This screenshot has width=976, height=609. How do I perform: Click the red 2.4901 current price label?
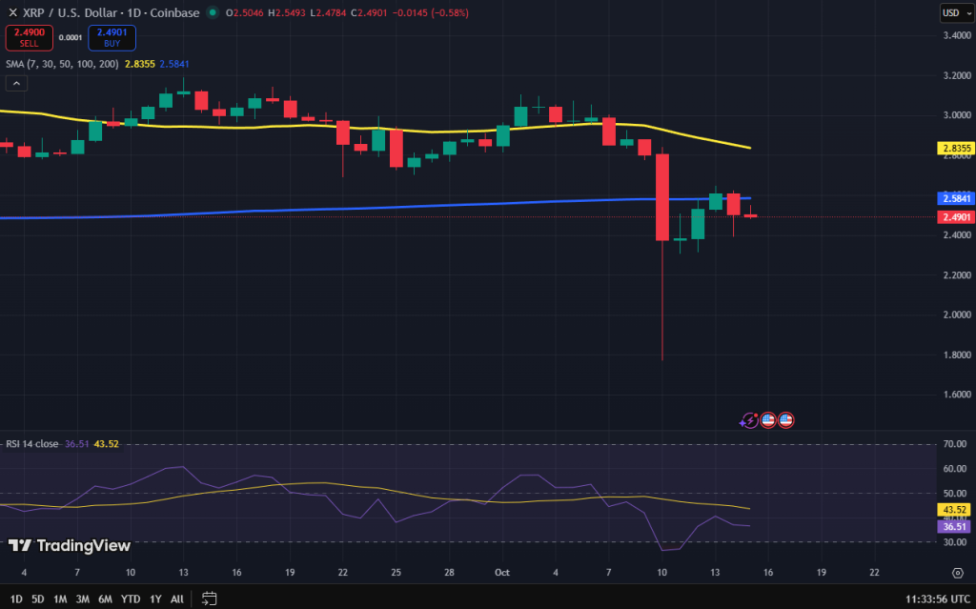pos(957,216)
